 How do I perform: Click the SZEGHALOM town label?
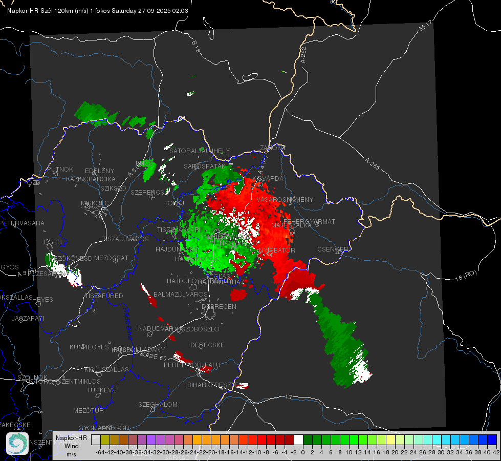click(158, 404)
